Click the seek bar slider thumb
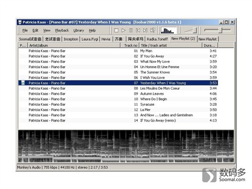The width and height of the screenshot is (252, 189). (x=220, y=30)
